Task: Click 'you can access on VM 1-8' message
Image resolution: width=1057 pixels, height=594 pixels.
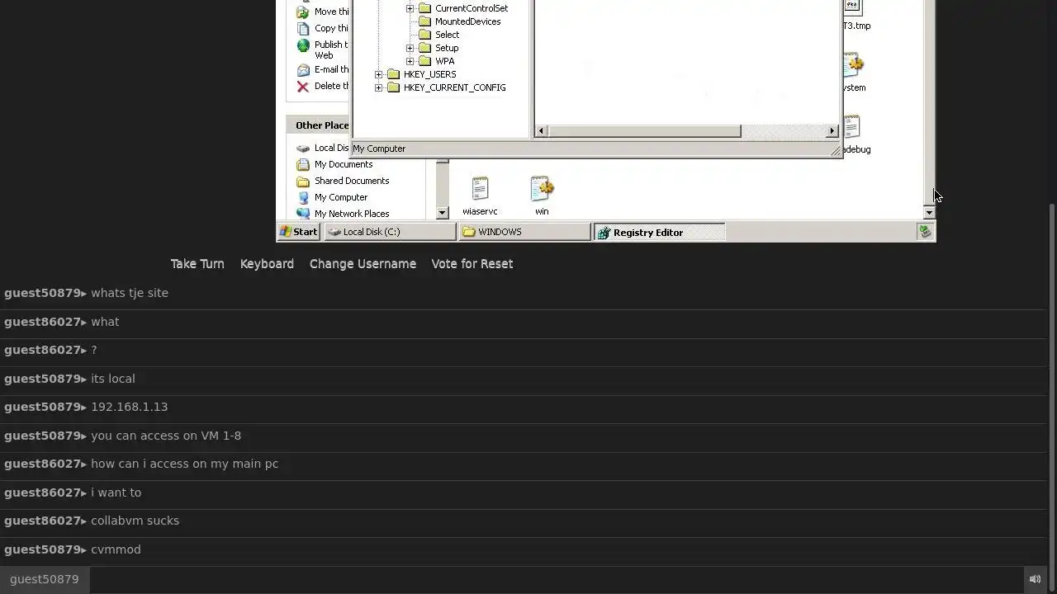Action: pos(166,436)
